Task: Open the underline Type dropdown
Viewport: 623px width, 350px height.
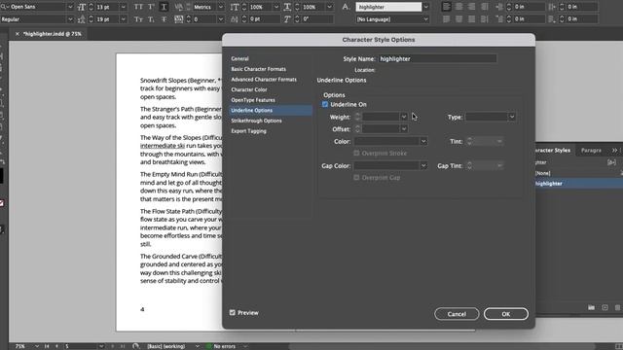Action: (x=512, y=117)
